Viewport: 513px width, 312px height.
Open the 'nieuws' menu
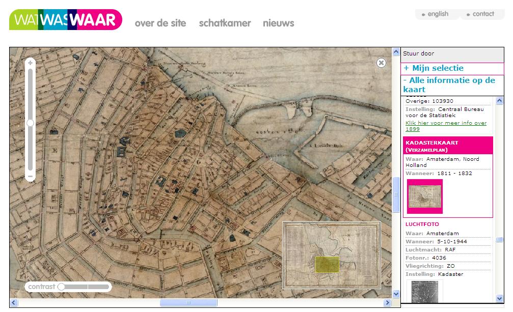[279, 23]
